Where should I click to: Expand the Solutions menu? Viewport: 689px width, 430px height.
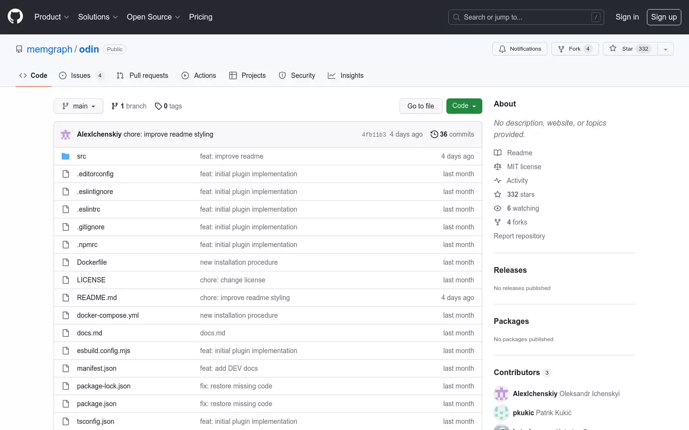point(98,17)
